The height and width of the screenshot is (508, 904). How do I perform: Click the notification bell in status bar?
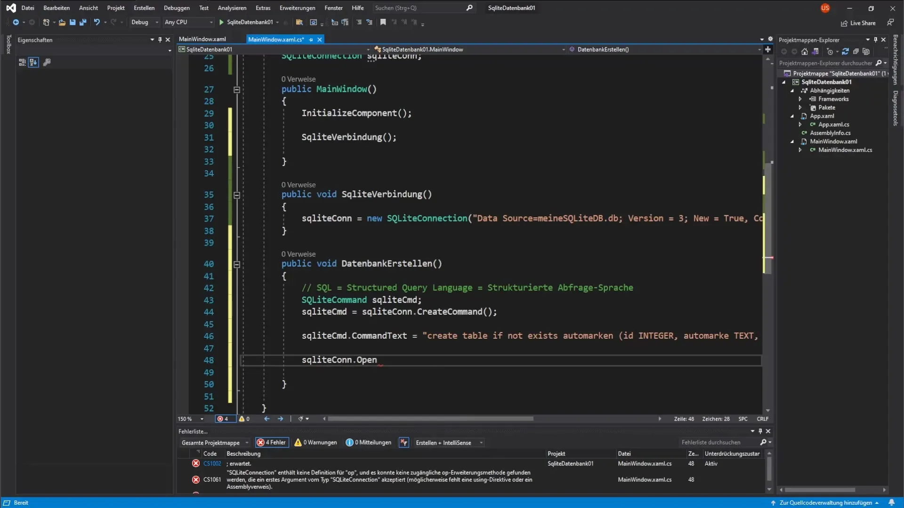click(x=892, y=503)
